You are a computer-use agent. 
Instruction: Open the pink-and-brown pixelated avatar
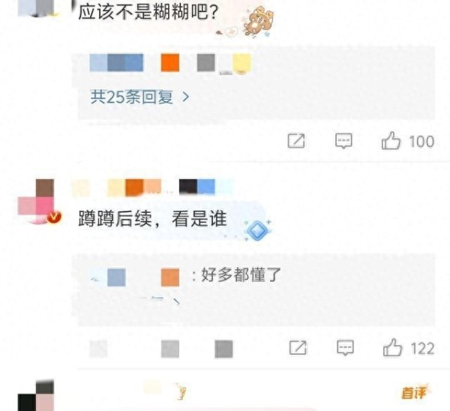point(36,201)
